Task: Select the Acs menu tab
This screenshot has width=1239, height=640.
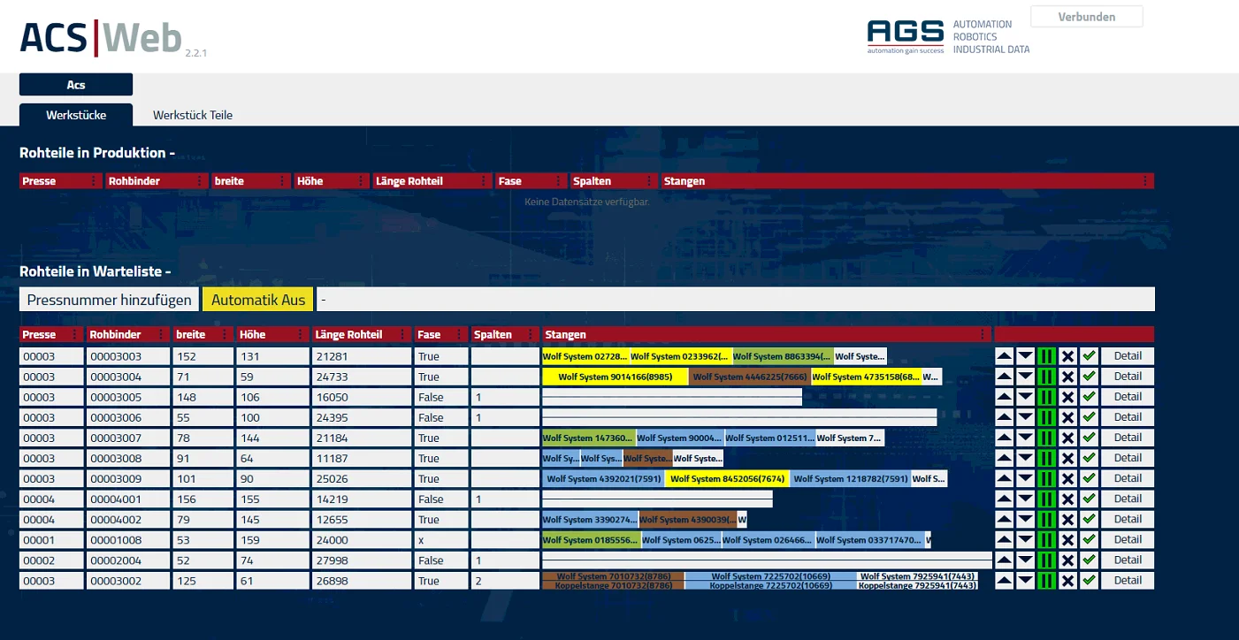Action: [x=76, y=85]
